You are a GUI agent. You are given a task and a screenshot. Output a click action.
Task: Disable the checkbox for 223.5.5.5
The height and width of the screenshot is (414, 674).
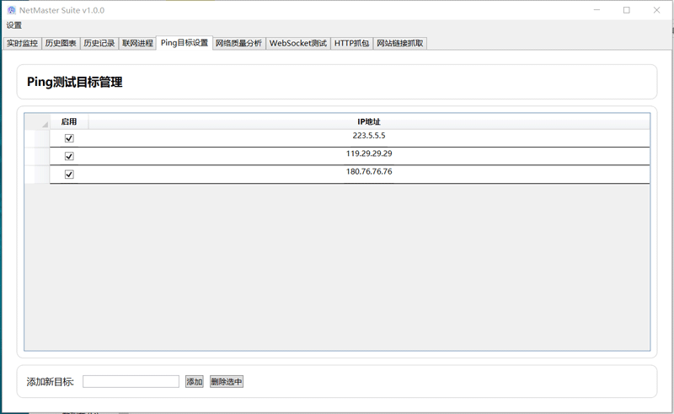point(69,138)
